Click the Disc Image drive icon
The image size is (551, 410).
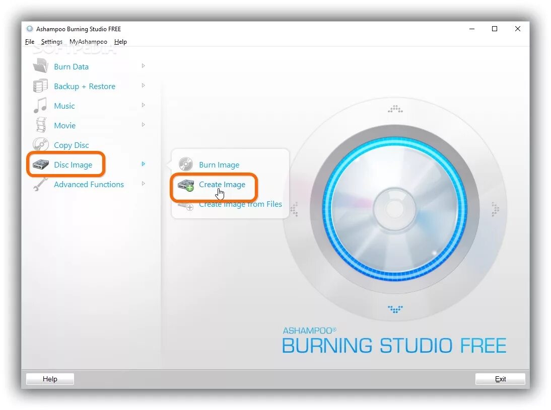[x=41, y=164]
